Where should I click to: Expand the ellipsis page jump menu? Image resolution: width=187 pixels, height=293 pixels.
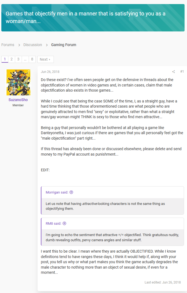tap(25, 59)
